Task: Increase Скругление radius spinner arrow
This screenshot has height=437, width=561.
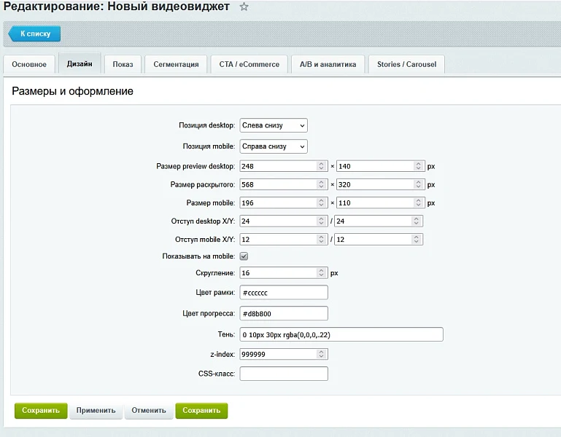Action: (321, 270)
